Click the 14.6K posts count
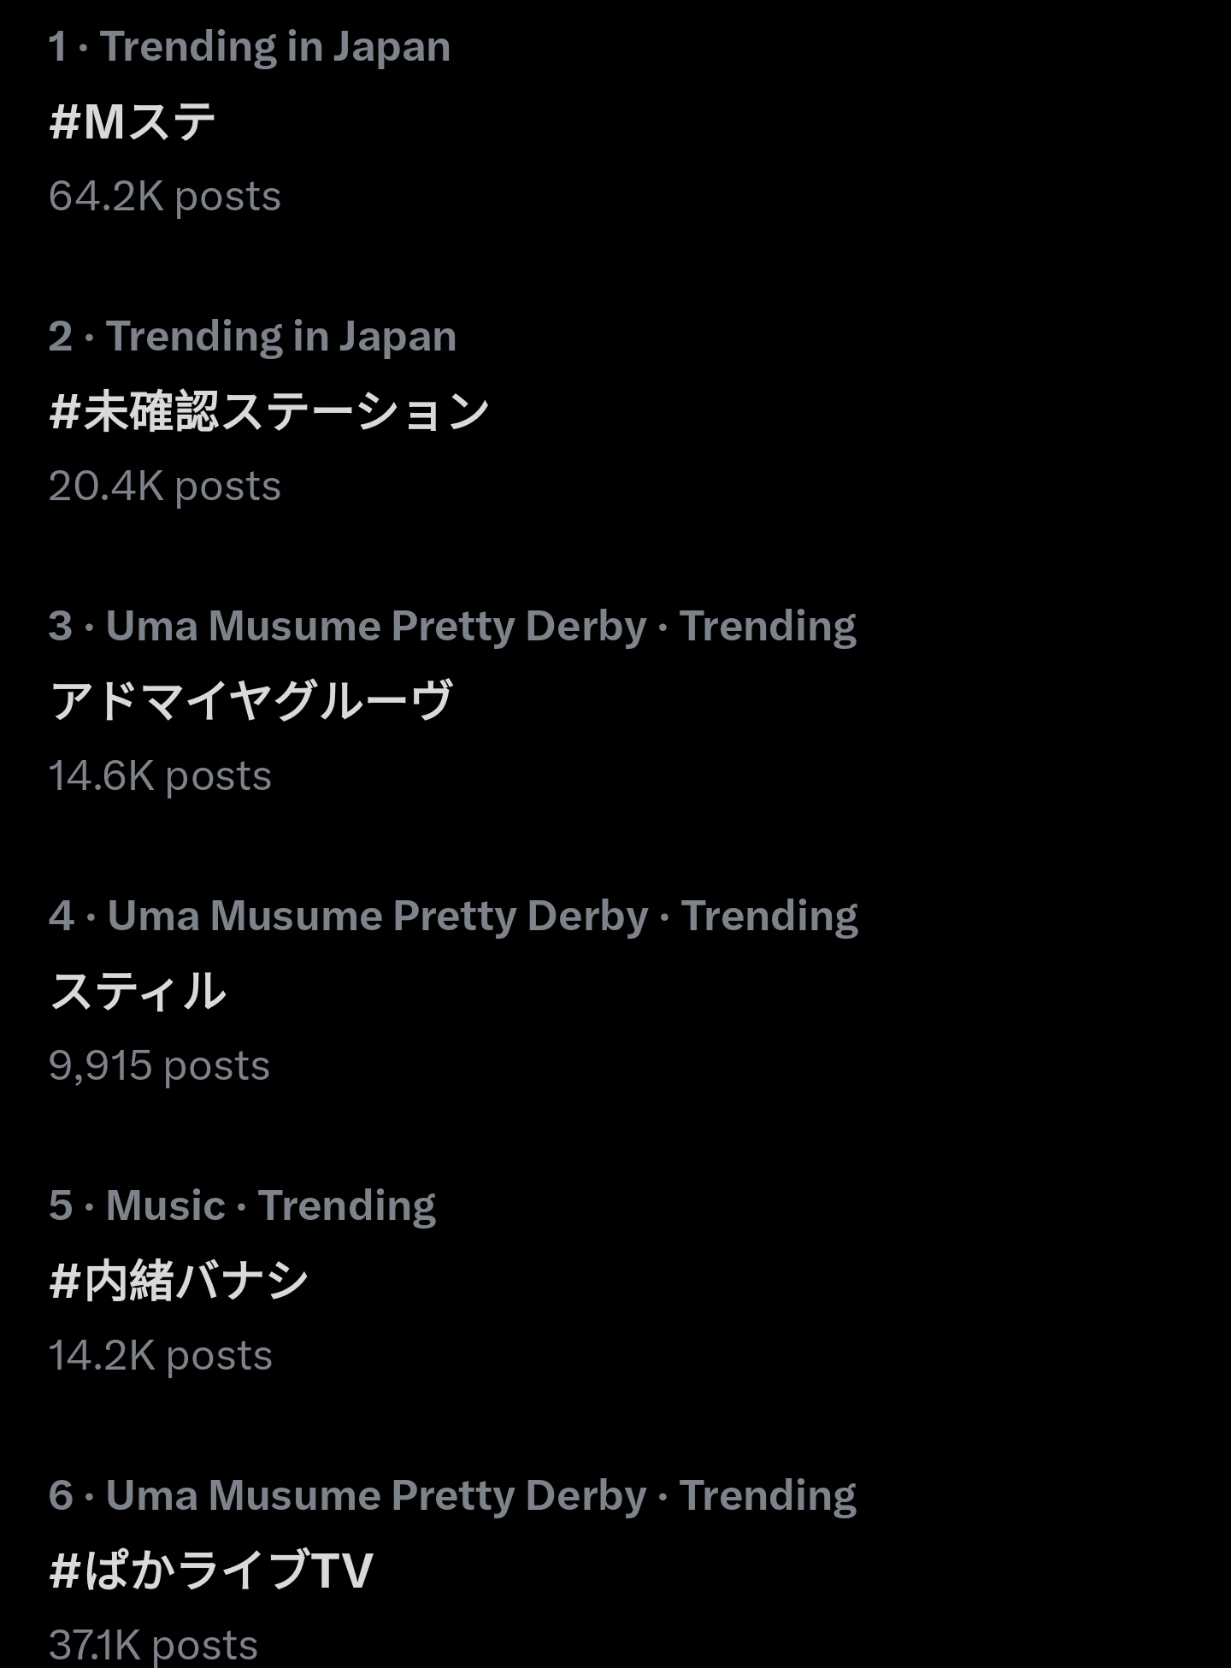Image resolution: width=1231 pixels, height=1668 pixels. tap(160, 776)
